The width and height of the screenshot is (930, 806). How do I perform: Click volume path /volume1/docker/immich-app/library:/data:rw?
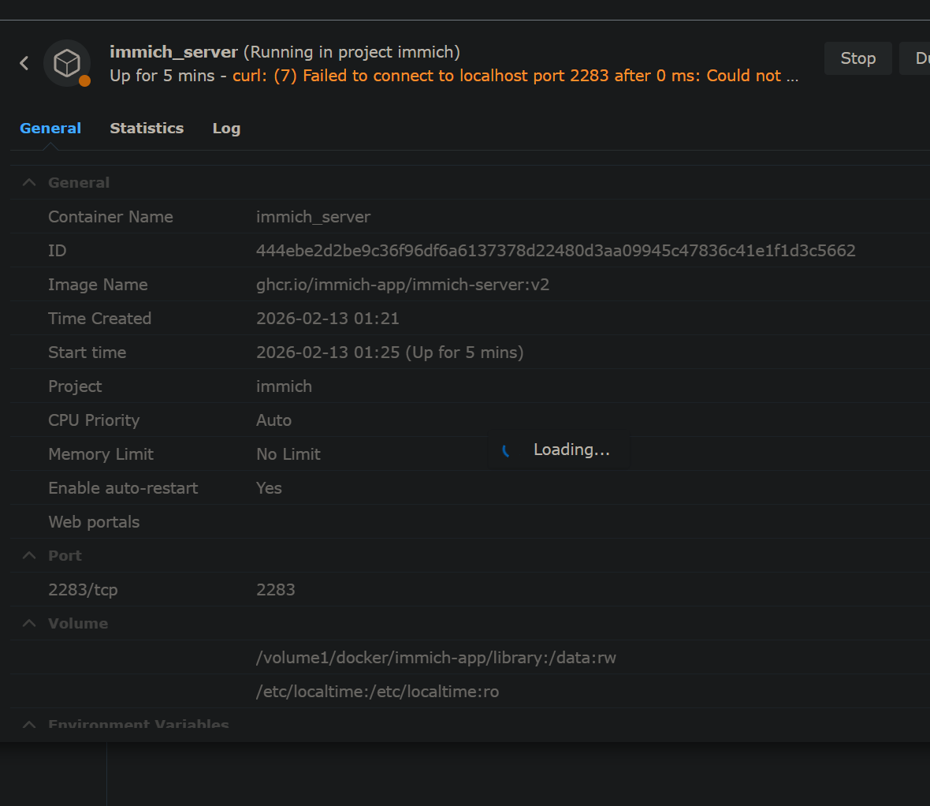coord(436,657)
